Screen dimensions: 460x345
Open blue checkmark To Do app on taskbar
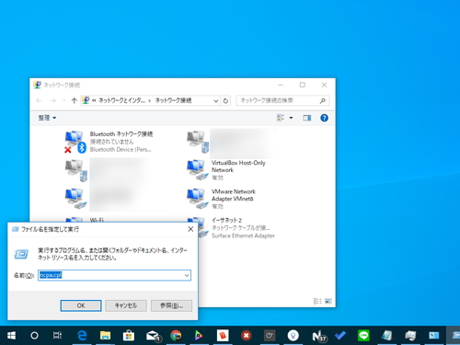pos(340,336)
